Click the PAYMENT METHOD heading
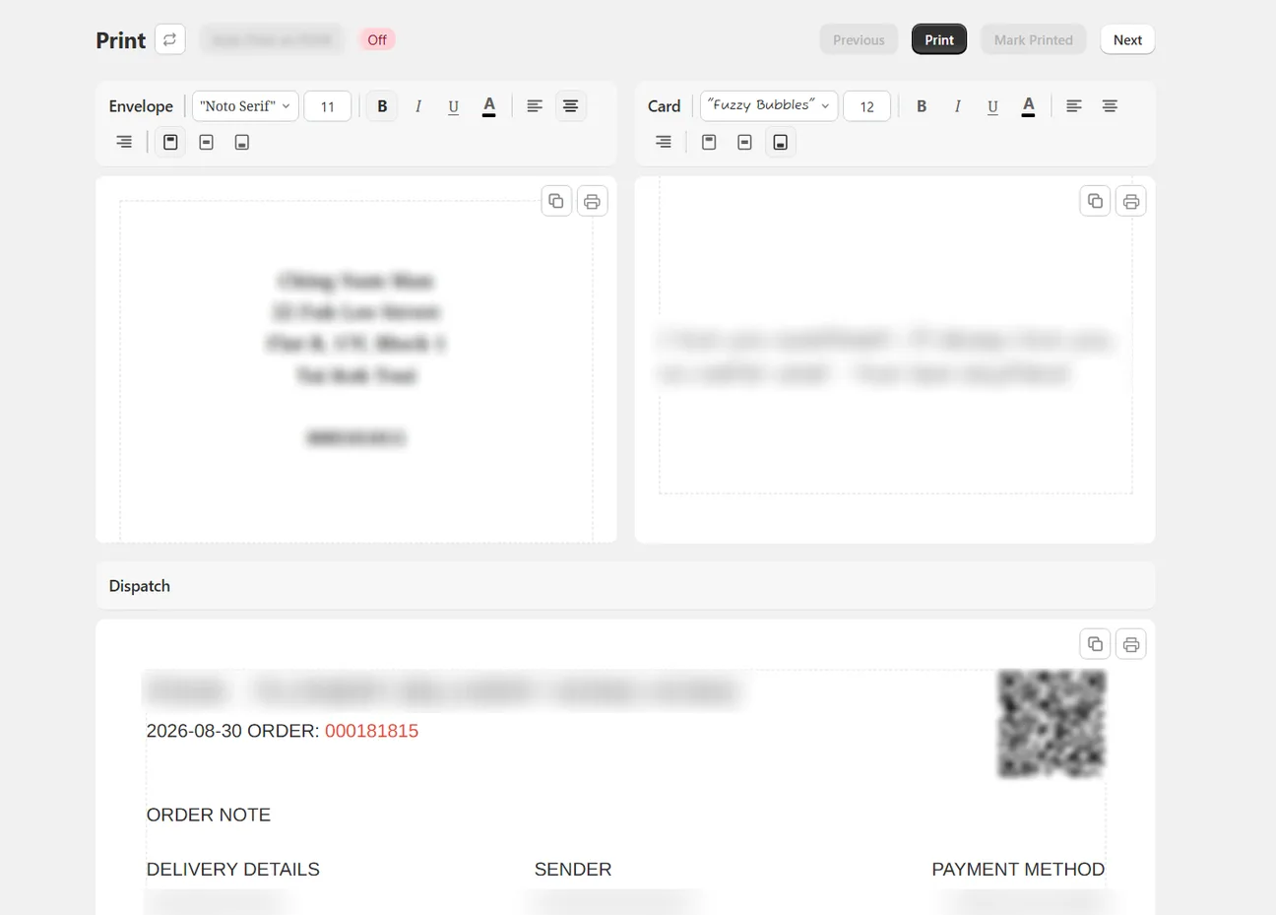Image resolution: width=1276 pixels, height=915 pixels. click(x=1018, y=869)
